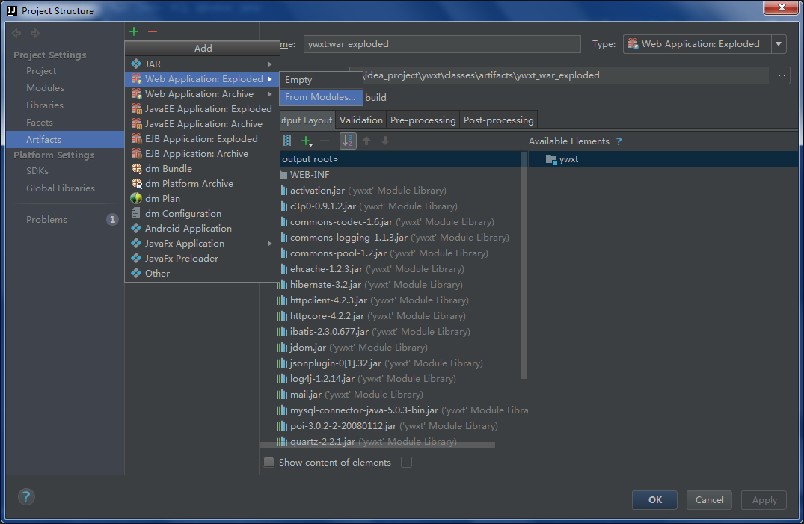Choose From Modules... submenu option
Screen dimensions: 804x524
click(x=320, y=97)
